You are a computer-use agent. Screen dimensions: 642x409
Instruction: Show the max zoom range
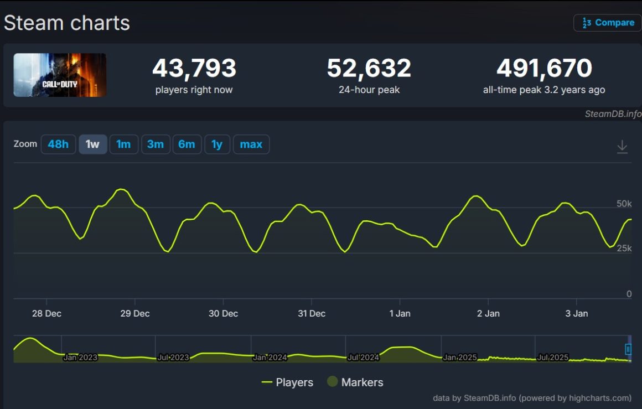251,144
